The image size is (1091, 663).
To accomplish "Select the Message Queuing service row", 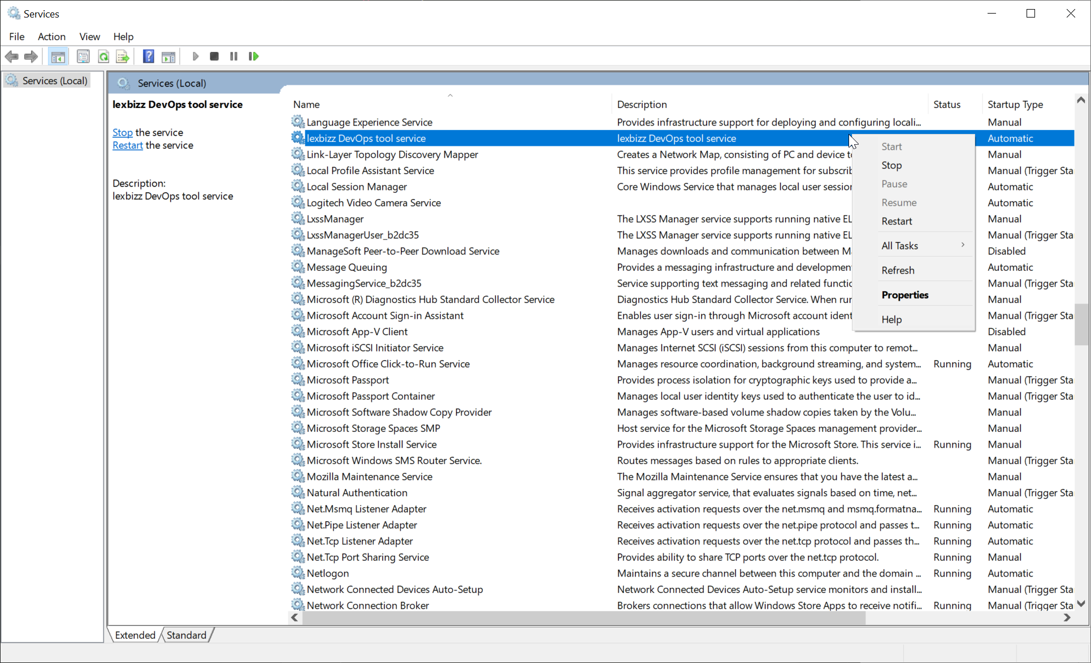I will pos(347,267).
